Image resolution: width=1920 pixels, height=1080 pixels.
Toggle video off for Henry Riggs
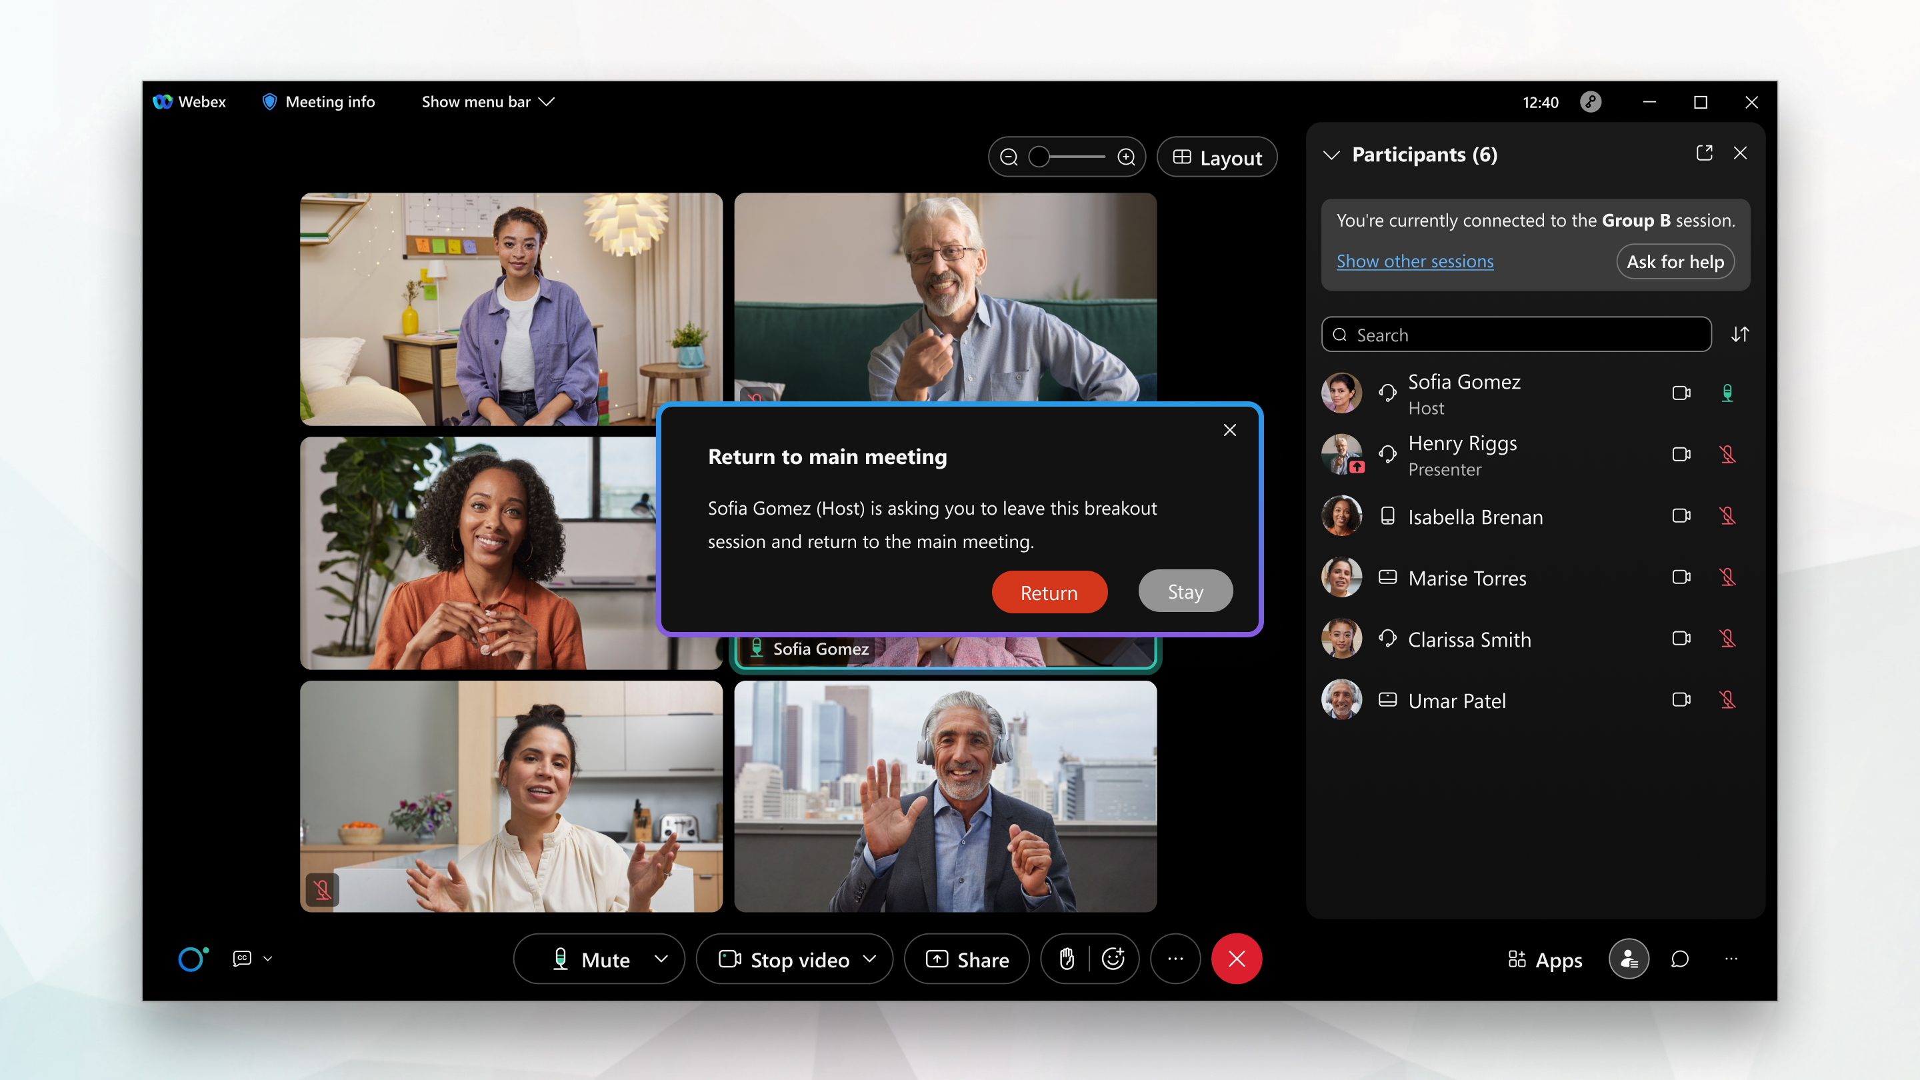(x=1683, y=453)
